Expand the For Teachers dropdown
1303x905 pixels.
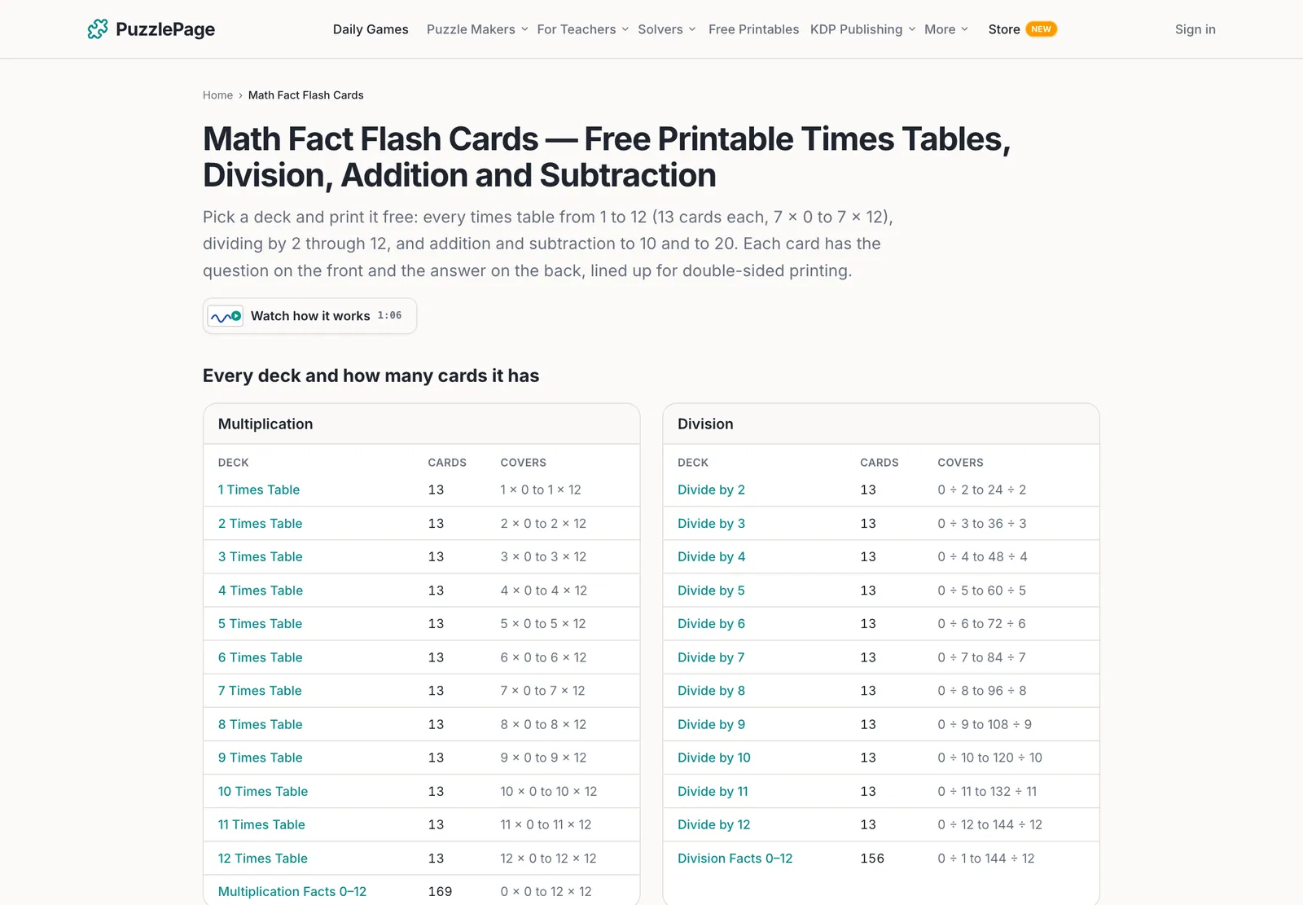(582, 29)
